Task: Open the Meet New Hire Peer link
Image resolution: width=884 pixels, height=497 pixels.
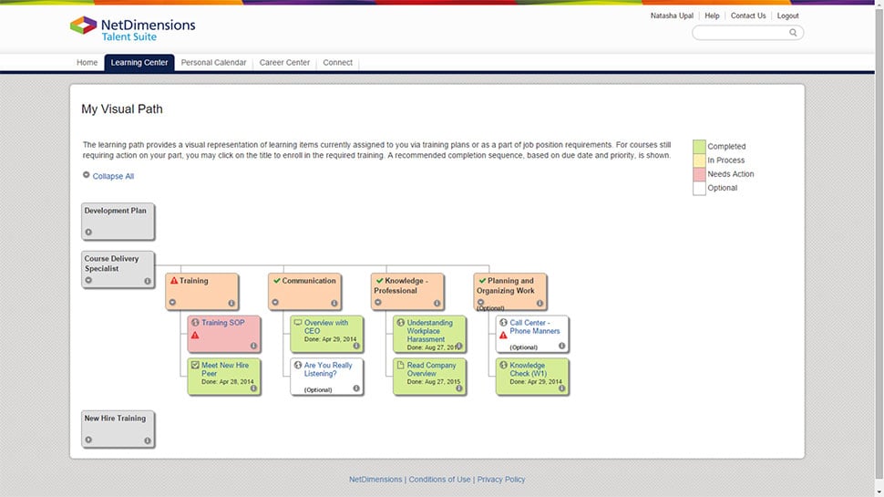Action: [x=225, y=369]
